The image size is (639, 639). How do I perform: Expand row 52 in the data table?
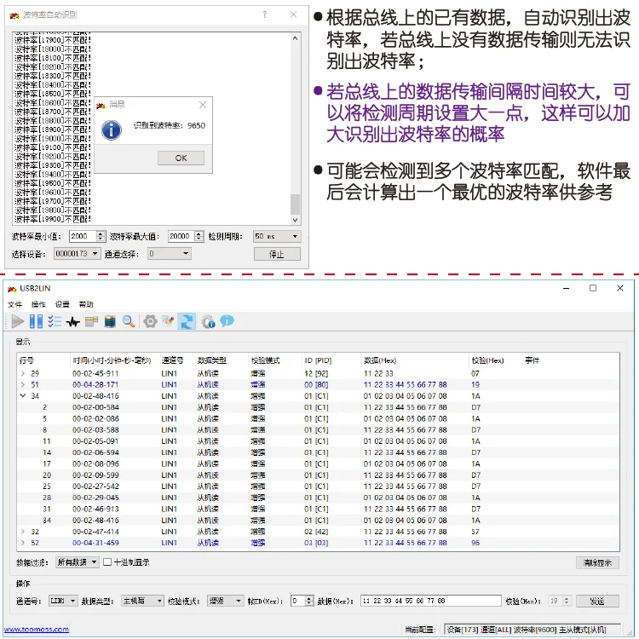click(23, 543)
